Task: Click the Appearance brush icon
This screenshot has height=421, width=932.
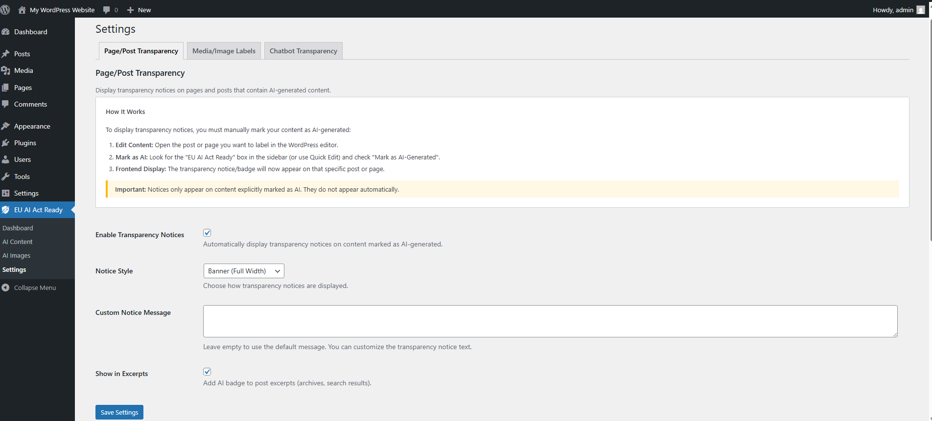Action: coord(6,126)
